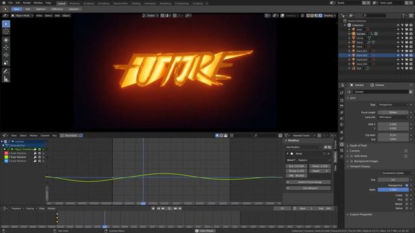Select the Measure tool
This screenshot has width=415, height=233.
[x=6, y=79]
